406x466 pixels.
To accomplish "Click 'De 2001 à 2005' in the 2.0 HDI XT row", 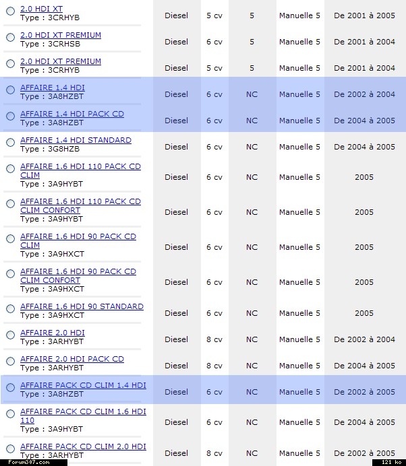I will click(364, 15).
